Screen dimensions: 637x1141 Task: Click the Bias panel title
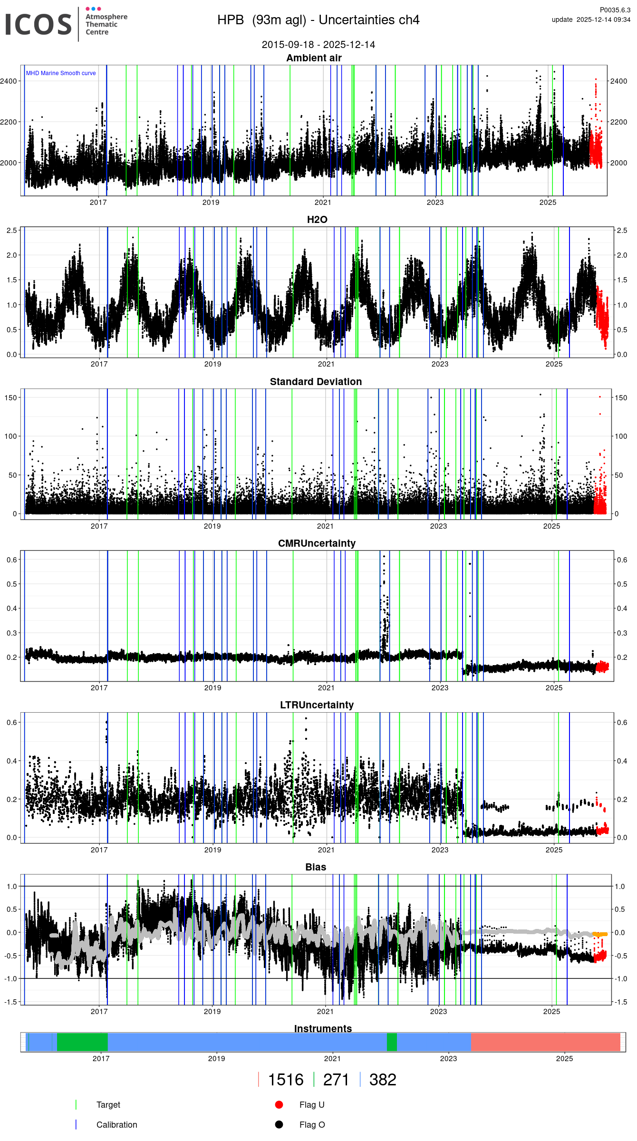pyautogui.click(x=316, y=867)
